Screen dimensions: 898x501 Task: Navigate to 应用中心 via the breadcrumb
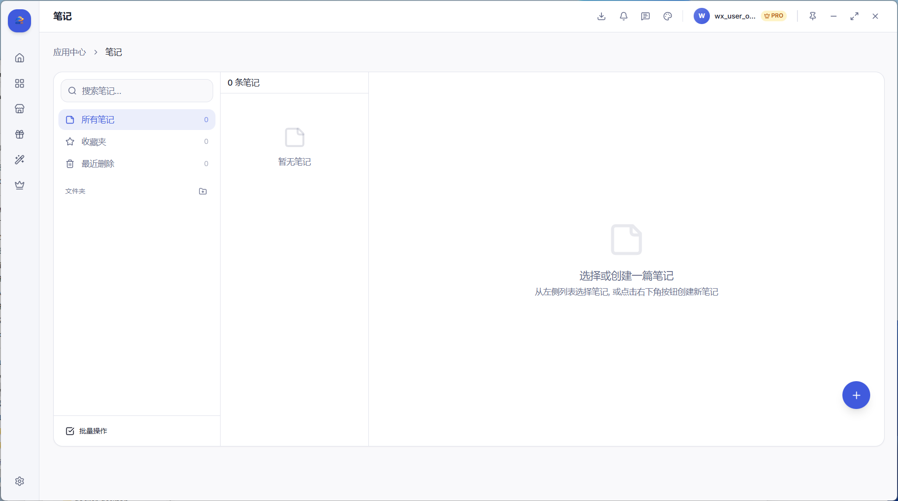pyautogui.click(x=70, y=52)
